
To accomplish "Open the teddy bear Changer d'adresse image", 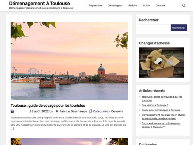I will pyautogui.click(x=161, y=63).
